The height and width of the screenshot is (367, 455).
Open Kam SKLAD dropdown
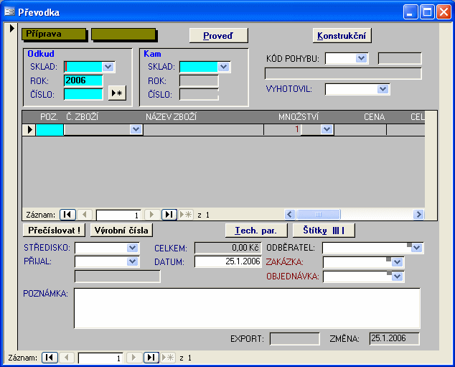tap(224, 67)
